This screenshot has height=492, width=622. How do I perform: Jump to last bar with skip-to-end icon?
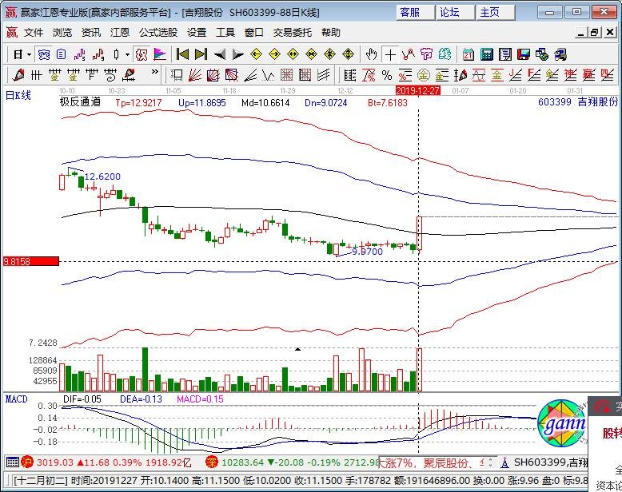click(201, 54)
